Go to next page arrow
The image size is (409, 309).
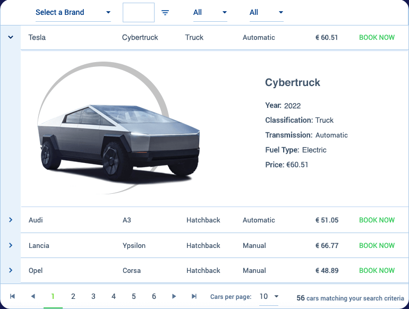pos(174,296)
